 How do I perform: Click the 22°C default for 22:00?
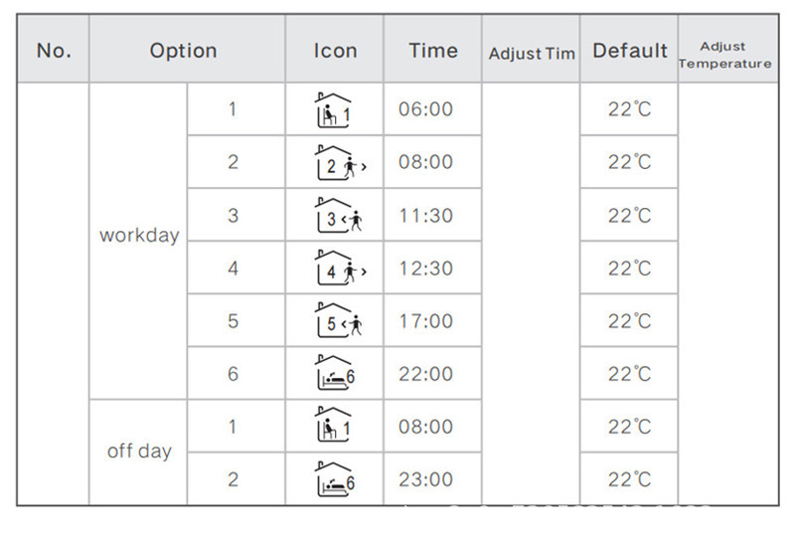tap(630, 374)
